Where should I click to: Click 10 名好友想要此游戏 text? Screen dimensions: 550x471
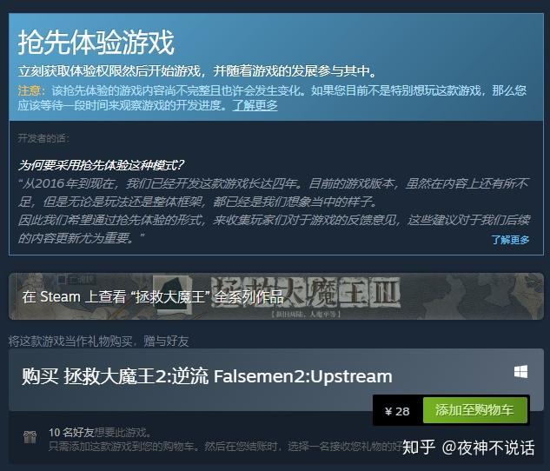pyautogui.click(x=100, y=432)
